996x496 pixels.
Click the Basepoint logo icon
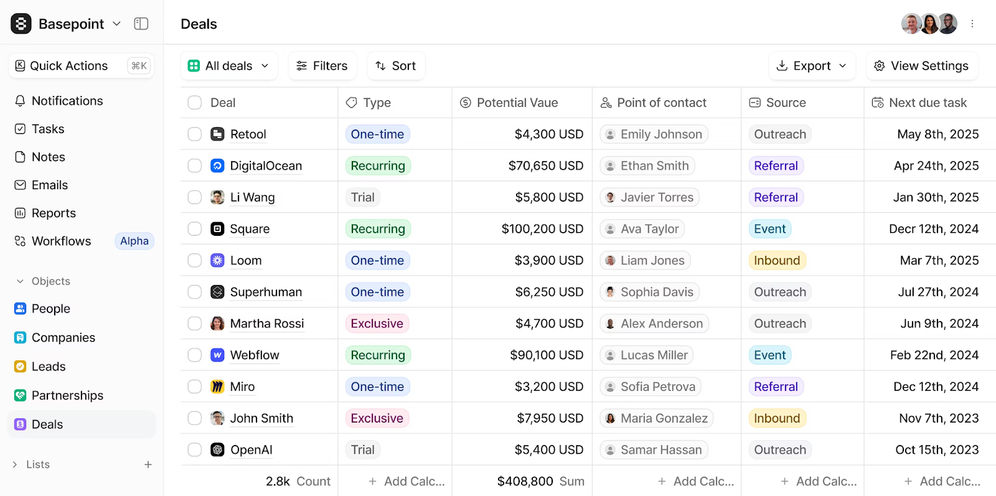21,24
